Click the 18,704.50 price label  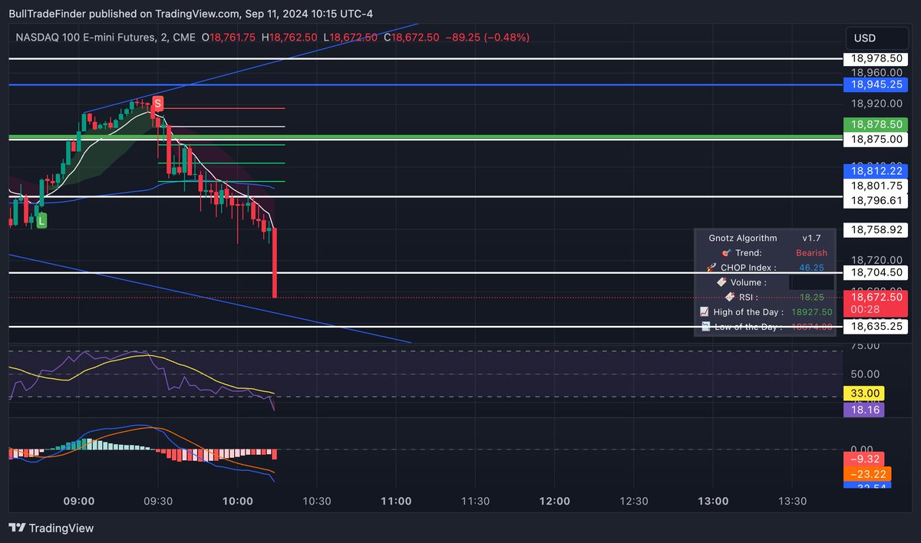(876, 271)
